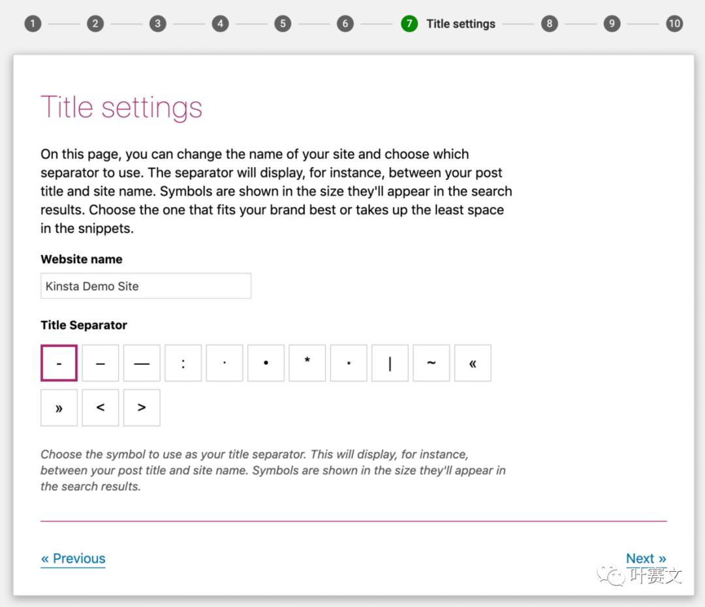Proceed with the Next link
Screen dimensions: 705x607
(646, 559)
